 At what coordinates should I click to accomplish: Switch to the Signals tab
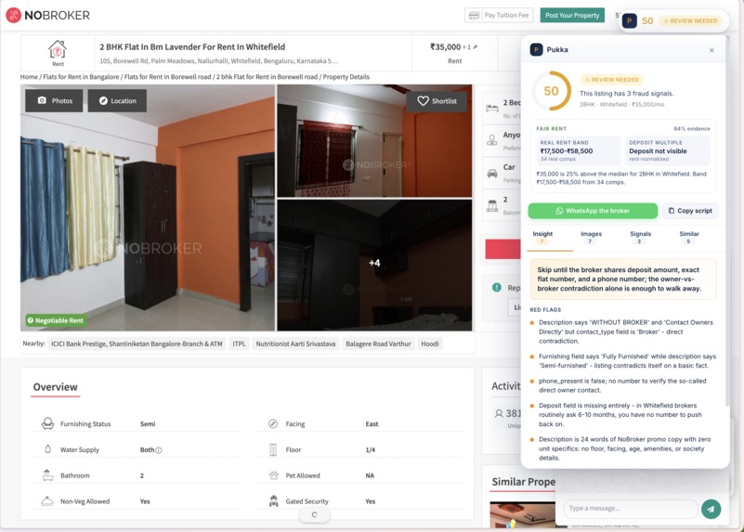[640, 238]
